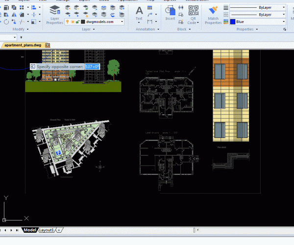Select the leader tool in Annotation panel
294x245 pixels.
[150, 15]
